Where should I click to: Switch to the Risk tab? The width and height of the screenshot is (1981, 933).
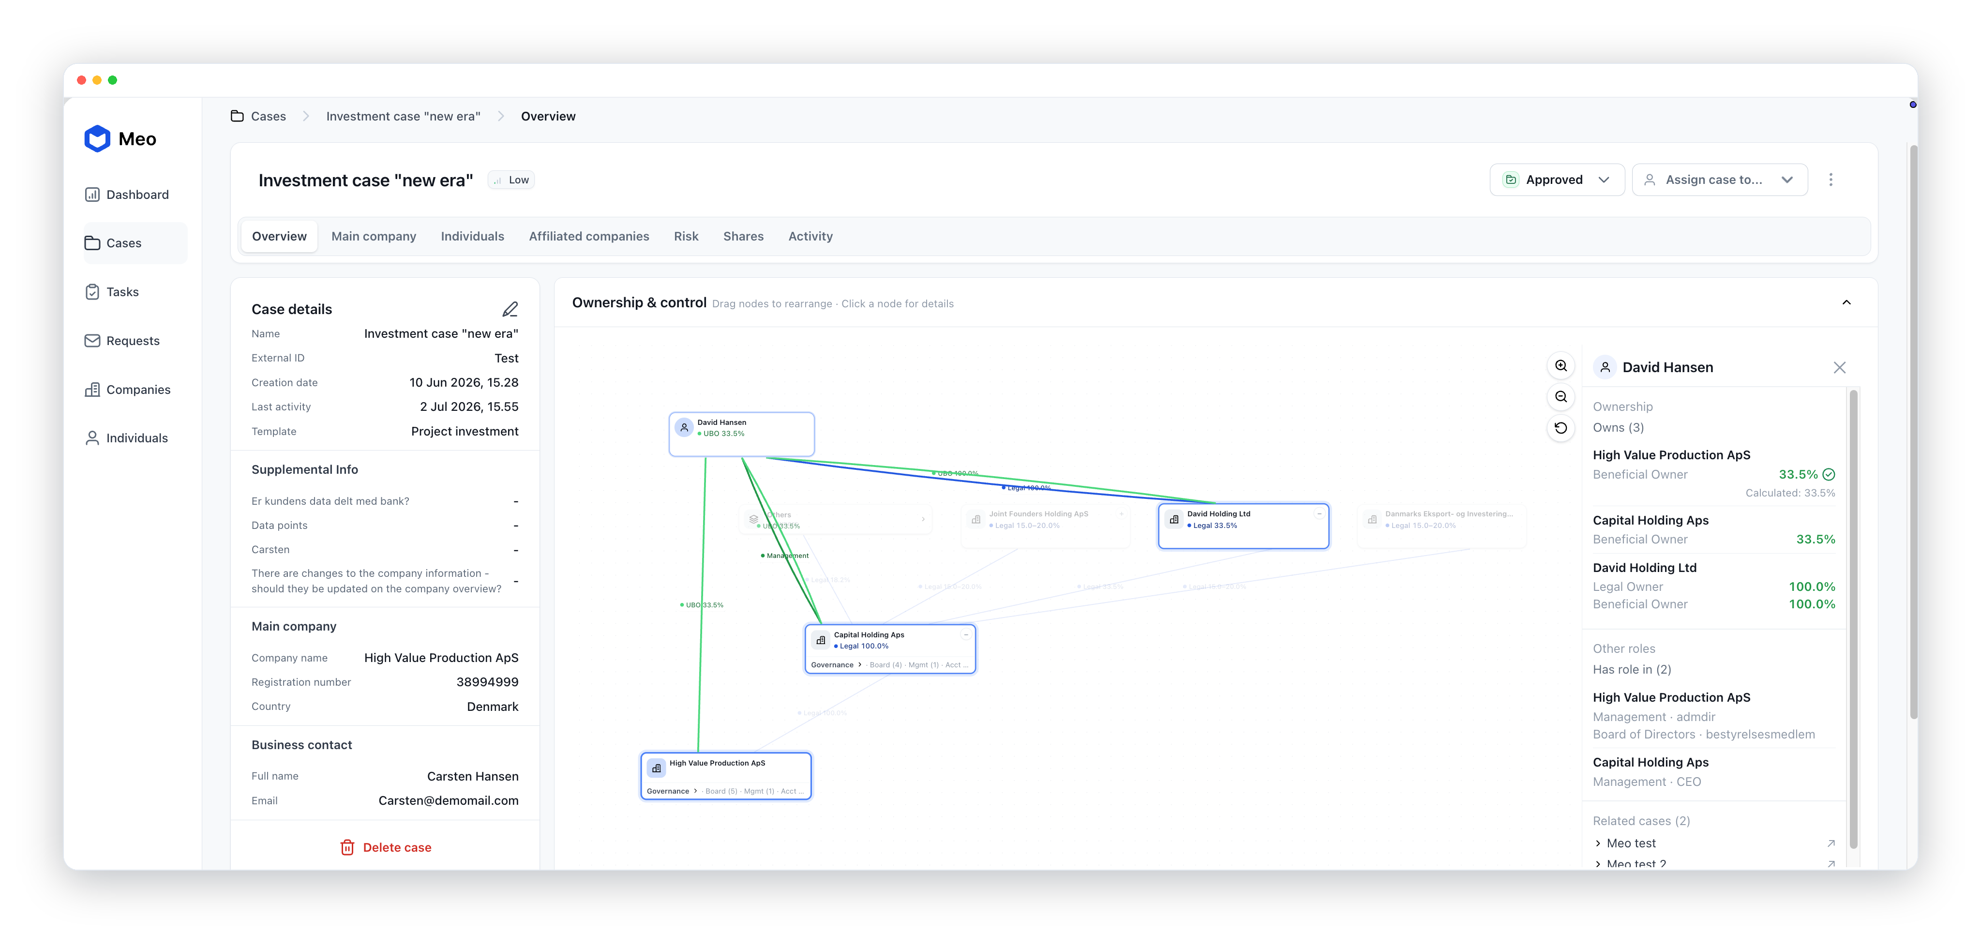coord(686,236)
